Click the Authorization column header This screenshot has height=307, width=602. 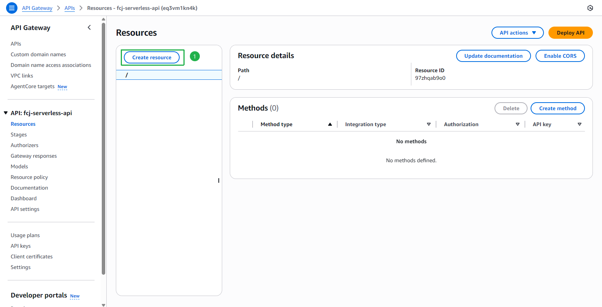461,124
